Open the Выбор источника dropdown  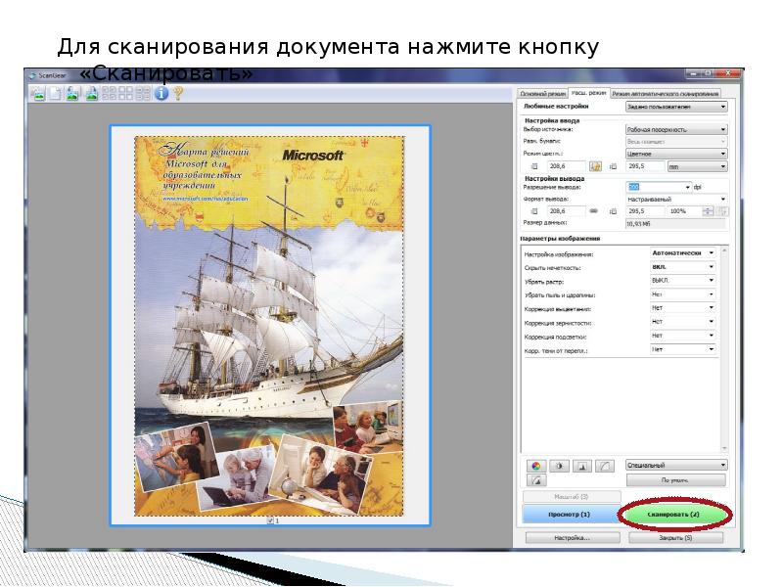[676, 129]
